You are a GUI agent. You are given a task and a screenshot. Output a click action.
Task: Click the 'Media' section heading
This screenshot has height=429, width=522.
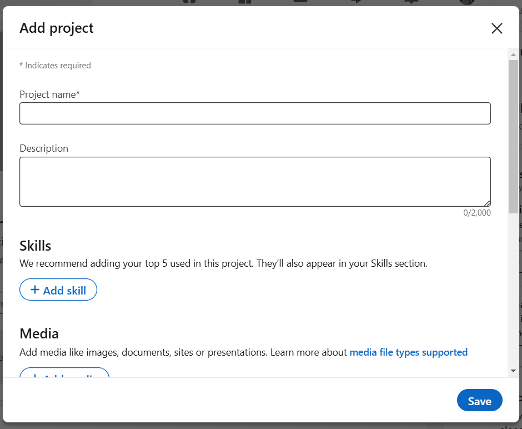(39, 333)
